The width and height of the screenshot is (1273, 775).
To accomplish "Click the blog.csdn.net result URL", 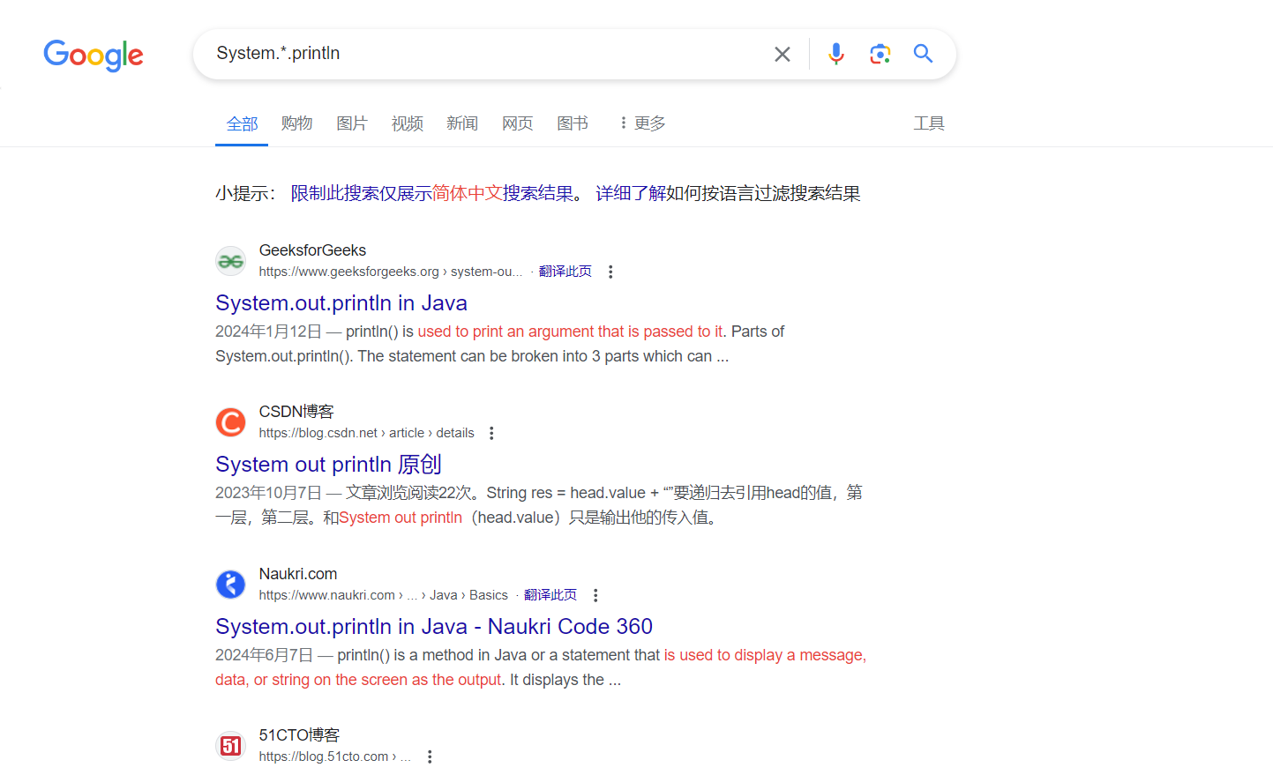I will click(x=366, y=433).
